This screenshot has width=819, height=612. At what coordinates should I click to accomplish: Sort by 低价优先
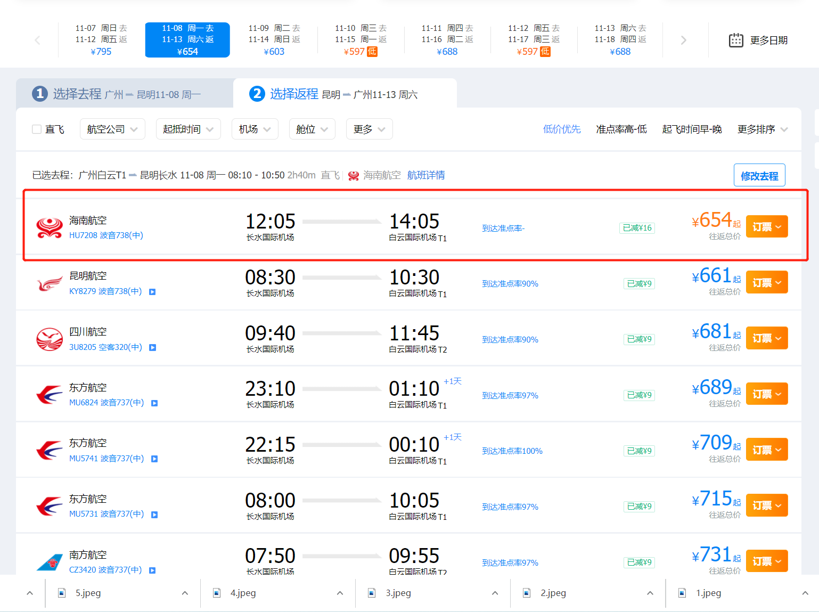562,129
